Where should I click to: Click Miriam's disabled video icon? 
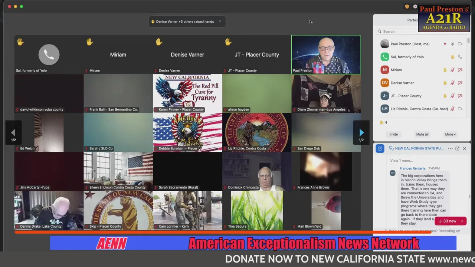pos(460,70)
